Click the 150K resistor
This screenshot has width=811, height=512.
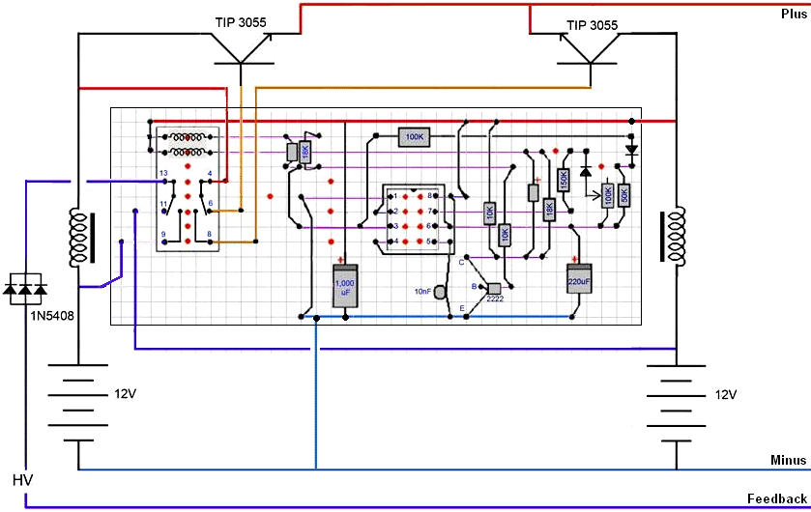click(564, 180)
